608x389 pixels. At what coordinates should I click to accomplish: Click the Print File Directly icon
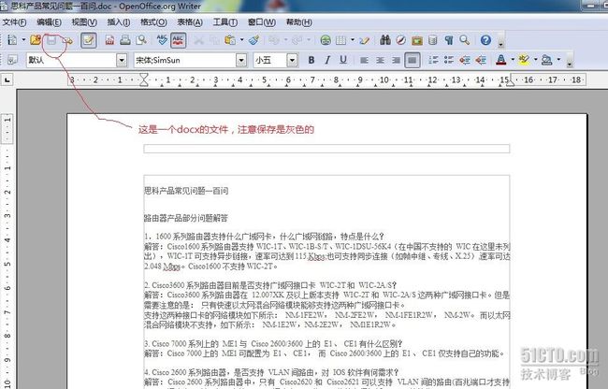(125, 40)
